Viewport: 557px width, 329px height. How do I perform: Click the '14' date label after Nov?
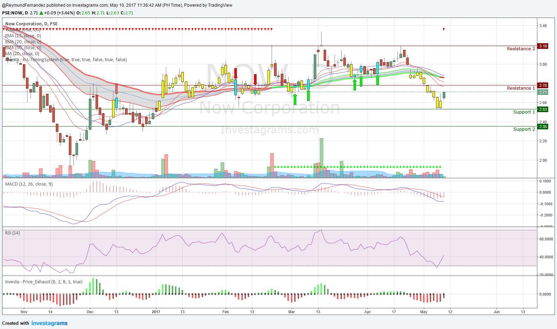pos(50,312)
